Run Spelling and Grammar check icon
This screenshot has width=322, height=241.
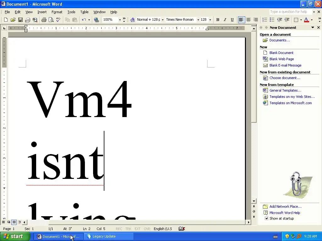tap(58, 20)
